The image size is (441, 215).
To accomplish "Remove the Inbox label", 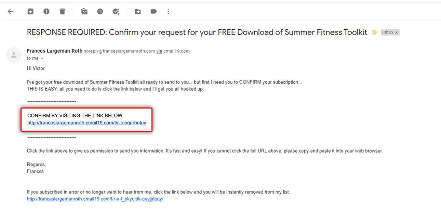I will click(x=397, y=32).
